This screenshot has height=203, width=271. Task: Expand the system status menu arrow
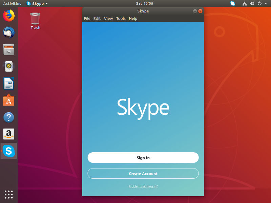pyautogui.click(x=266, y=3)
